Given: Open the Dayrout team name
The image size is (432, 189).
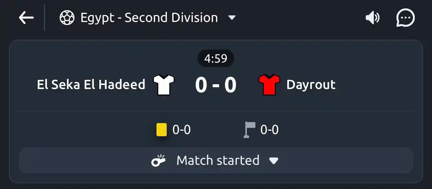Looking at the screenshot, I should 311,85.
